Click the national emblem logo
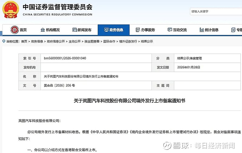242x153 pixels. [11, 10]
